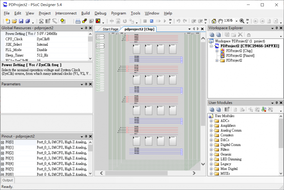Switch to the Start Page tab

click(110, 29)
